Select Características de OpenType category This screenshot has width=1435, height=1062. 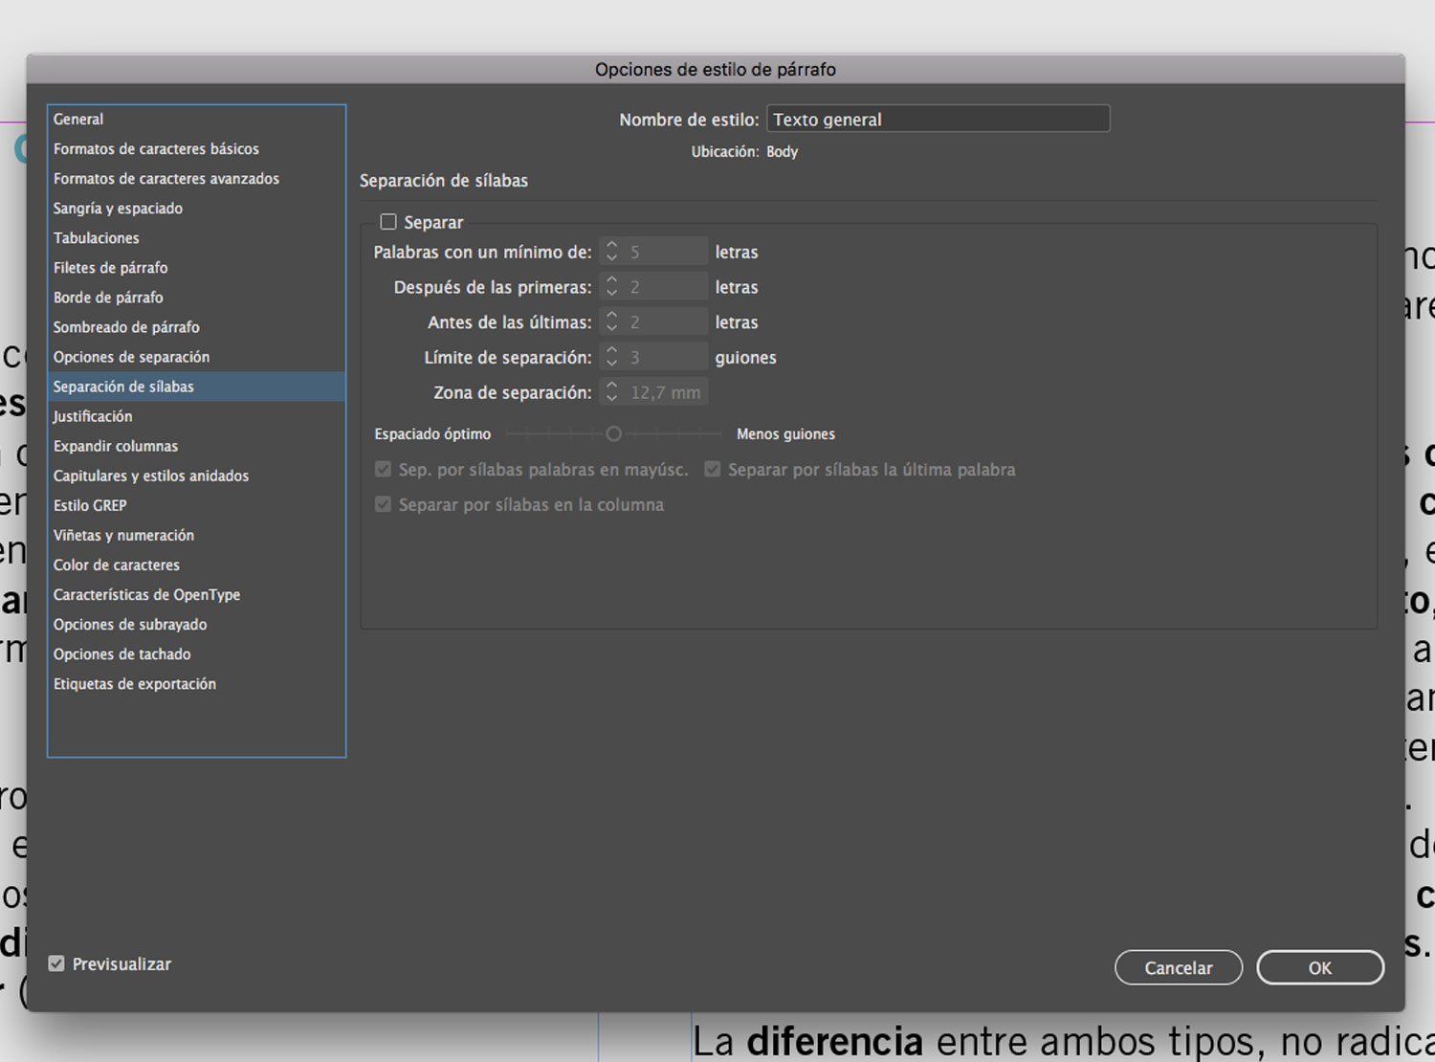pos(146,594)
